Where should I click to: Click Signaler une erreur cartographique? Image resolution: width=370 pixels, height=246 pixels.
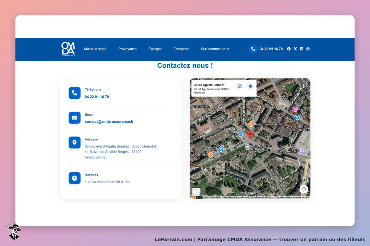pyautogui.click(x=292, y=197)
